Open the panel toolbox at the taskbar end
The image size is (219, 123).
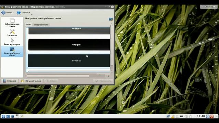coord(217,116)
